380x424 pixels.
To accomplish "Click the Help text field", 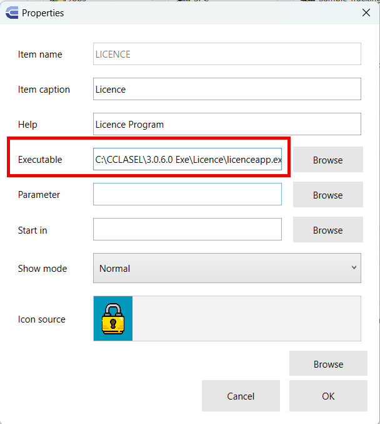I will (x=227, y=124).
